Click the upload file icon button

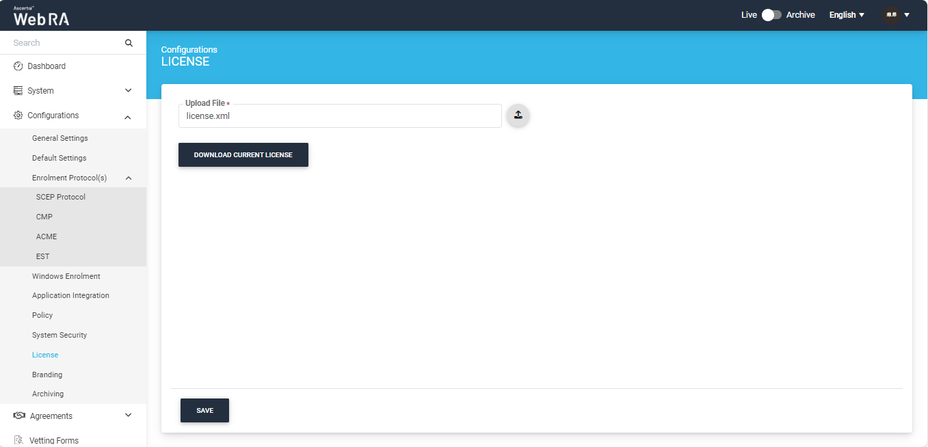[x=518, y=116]
